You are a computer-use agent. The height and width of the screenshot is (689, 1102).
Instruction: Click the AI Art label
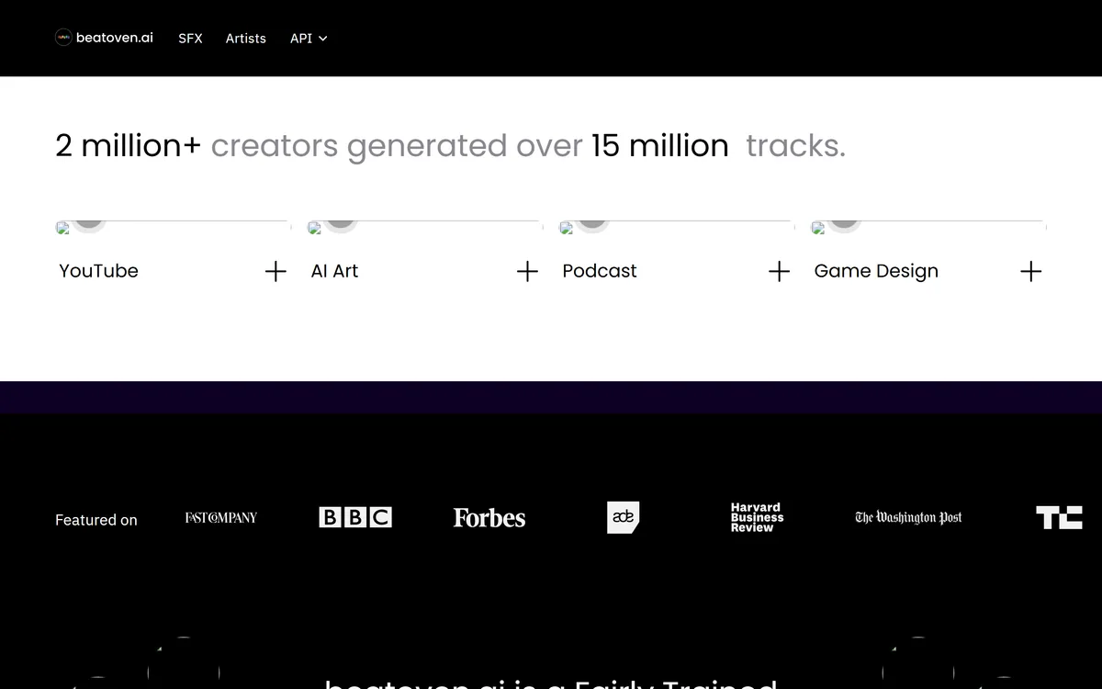click(x=334, y=271)
